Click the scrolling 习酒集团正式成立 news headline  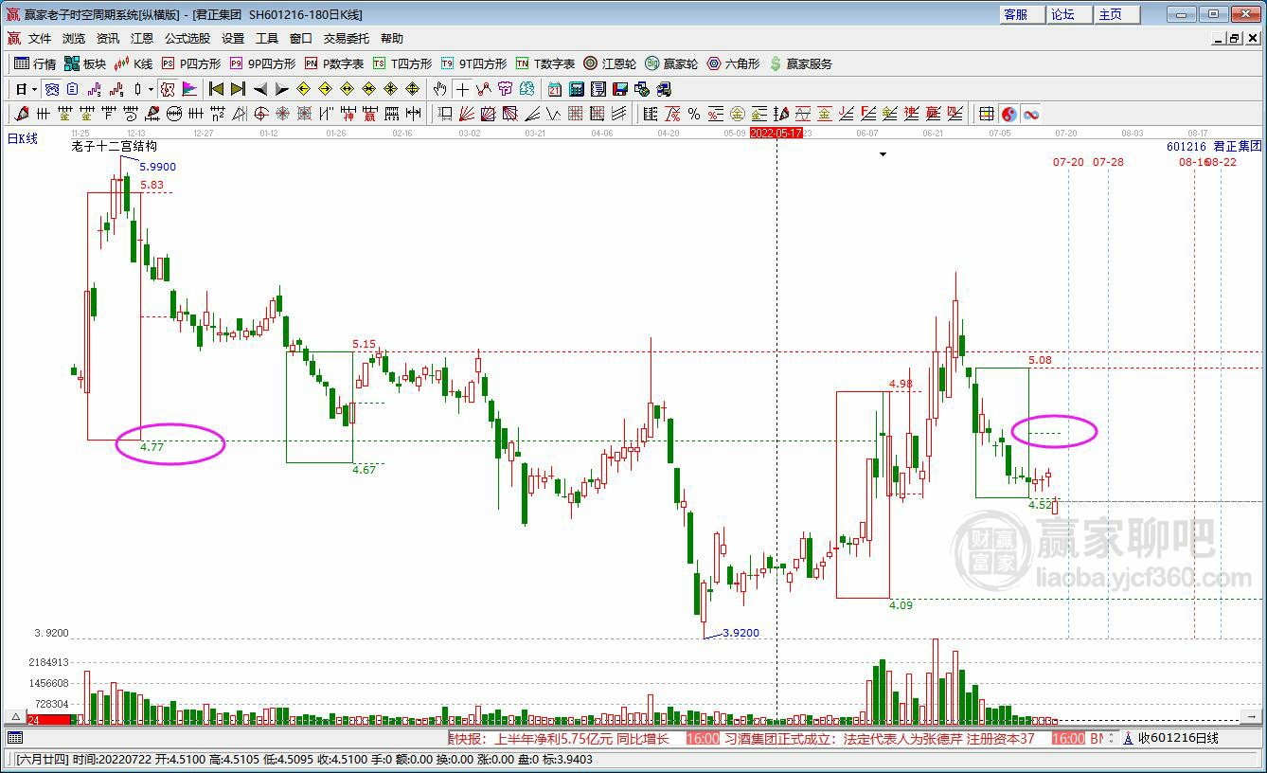click(879, 738)
